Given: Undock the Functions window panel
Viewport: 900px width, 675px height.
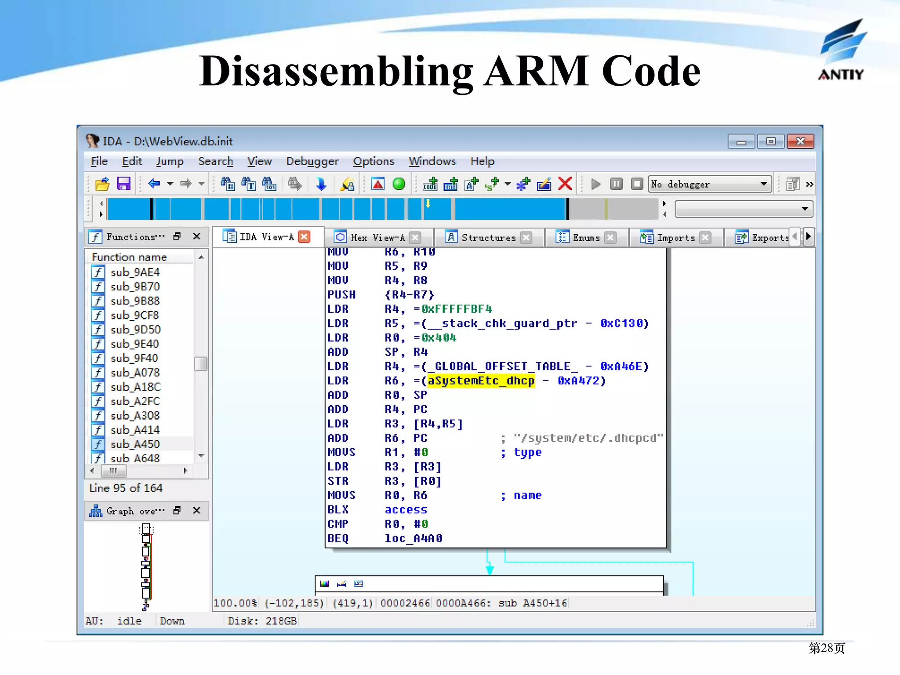Looking at the screenshot, I should tap(177, 236).
